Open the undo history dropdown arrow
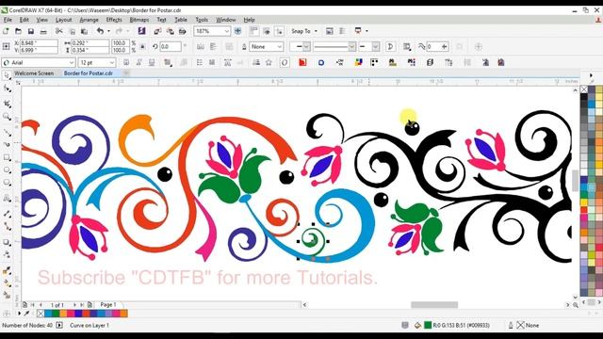The height and width of the screenshot is (339, 603). pos(108,31)
